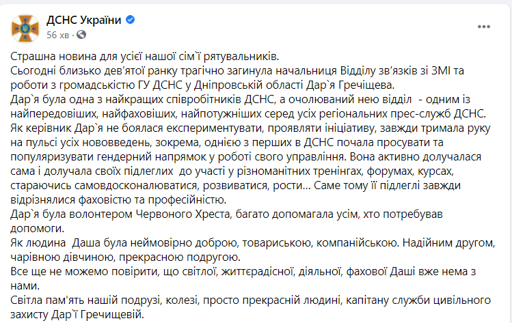This screenshot has width=512, height=323.
Task: Click the line starting 'Як людина Даша'
Action: click(x=253, y=243)
